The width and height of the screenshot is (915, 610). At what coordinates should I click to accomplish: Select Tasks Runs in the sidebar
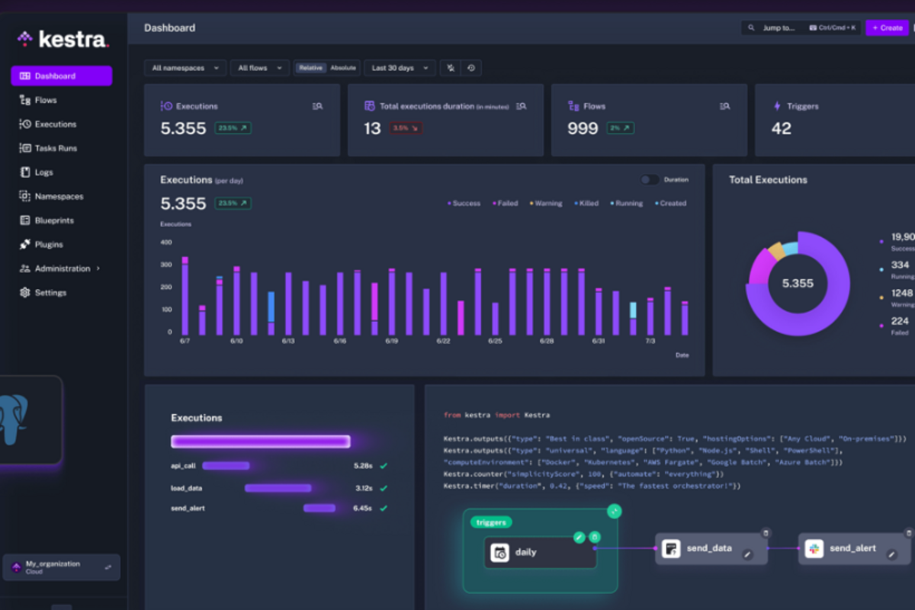point(48,148)
